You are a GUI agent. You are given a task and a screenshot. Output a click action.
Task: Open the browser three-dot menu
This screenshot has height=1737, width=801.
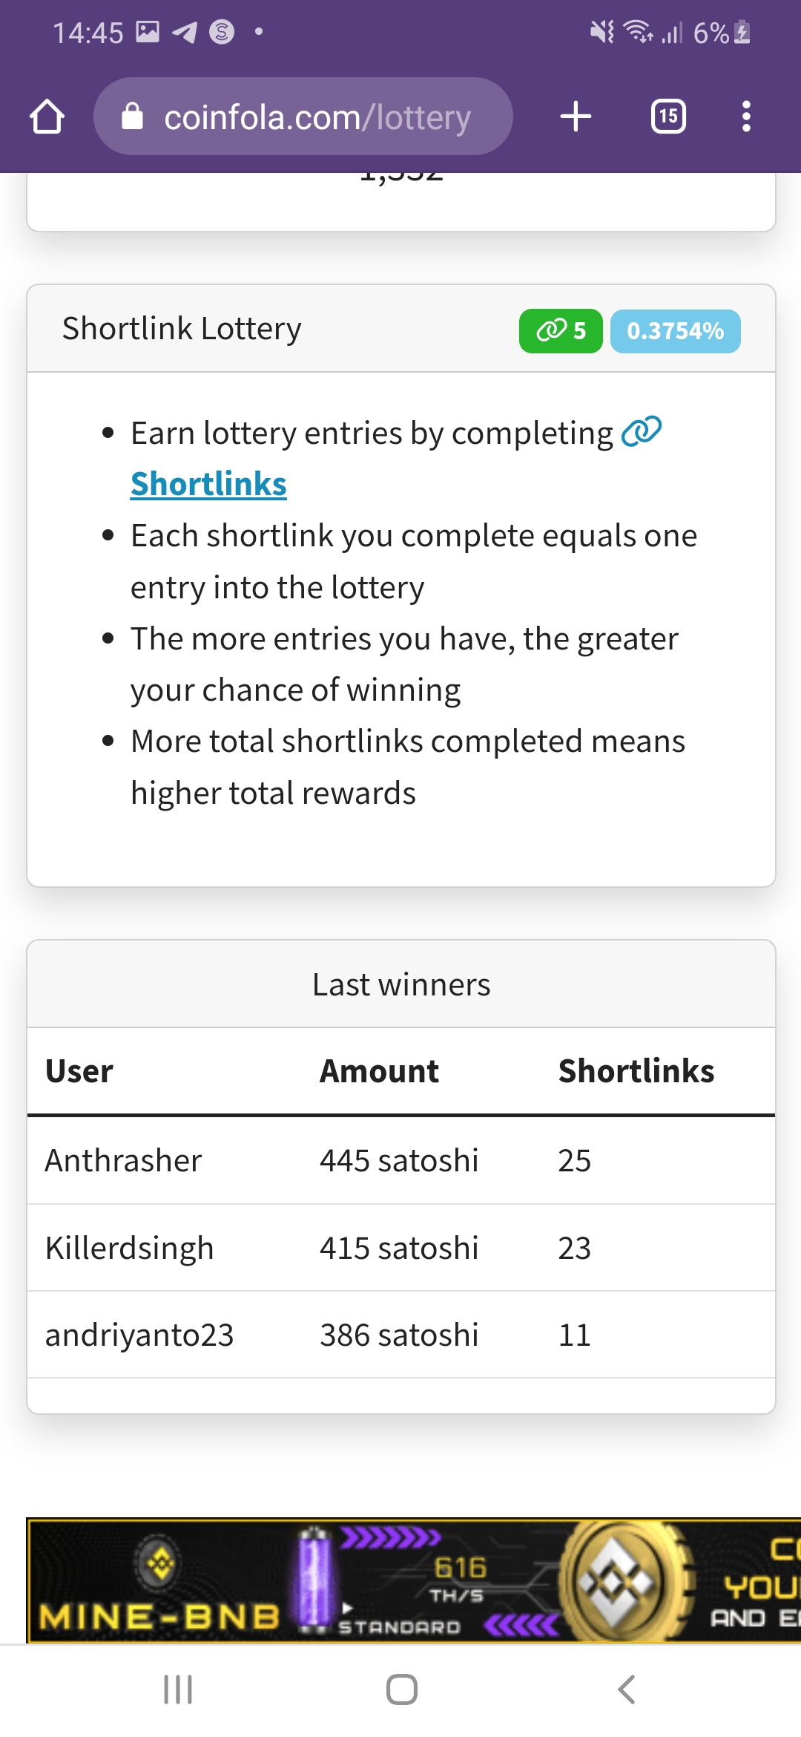(746, 117)
